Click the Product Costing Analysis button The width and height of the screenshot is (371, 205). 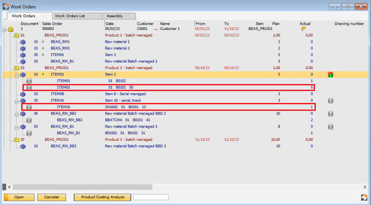(102, 197)
